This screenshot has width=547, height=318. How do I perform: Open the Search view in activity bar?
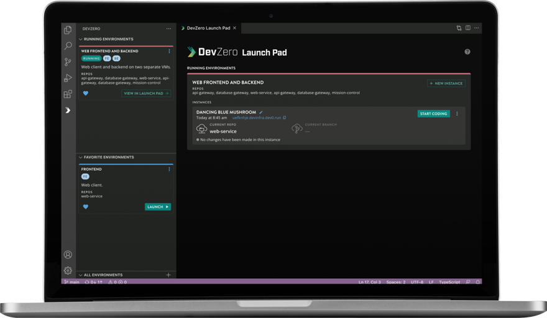pyautogui.click(x=68, y=46)
